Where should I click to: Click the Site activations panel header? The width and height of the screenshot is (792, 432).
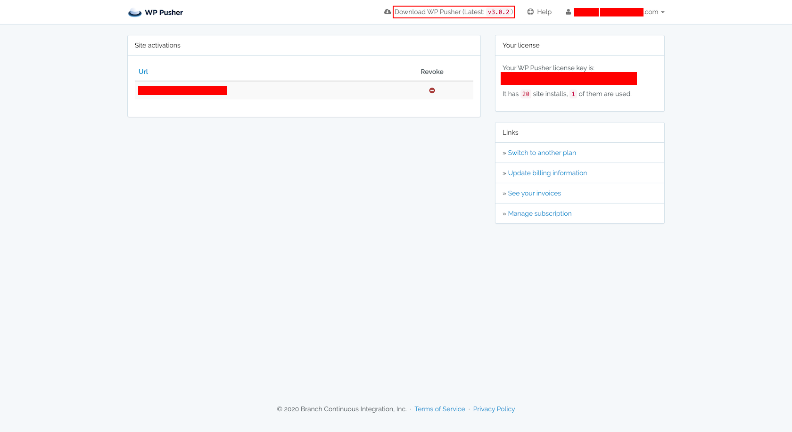coord(157,45)
